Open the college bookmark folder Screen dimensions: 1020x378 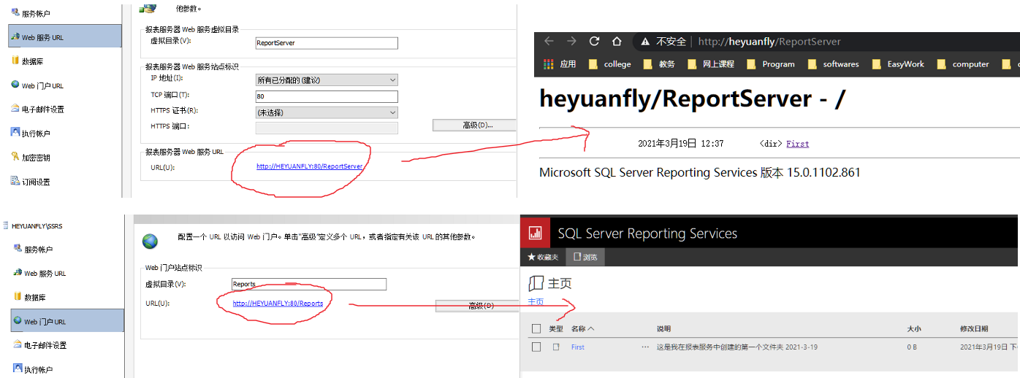click(x=609, y=64)
